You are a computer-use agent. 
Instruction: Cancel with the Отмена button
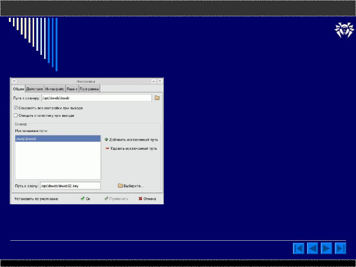pos(147,199)
